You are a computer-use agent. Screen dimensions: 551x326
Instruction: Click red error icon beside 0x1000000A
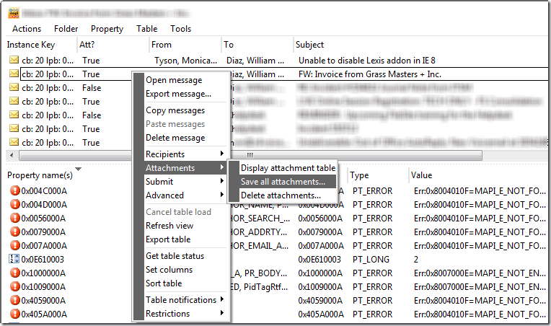(x=15, y=273)
